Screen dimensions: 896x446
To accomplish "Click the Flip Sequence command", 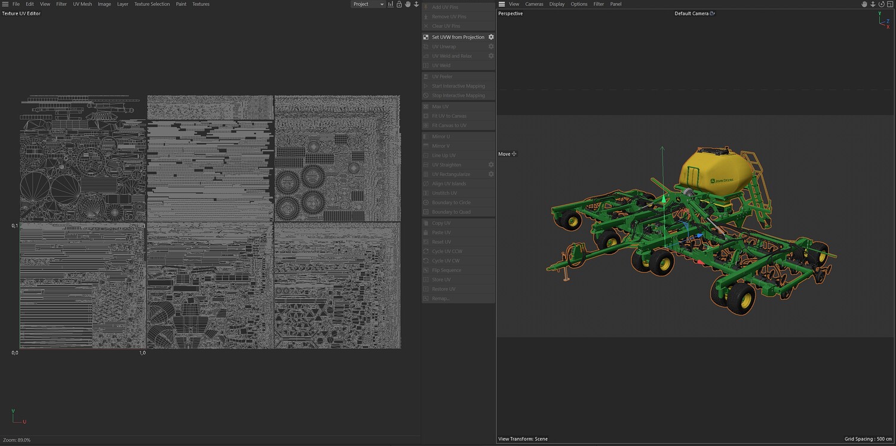I will (458, 270).
